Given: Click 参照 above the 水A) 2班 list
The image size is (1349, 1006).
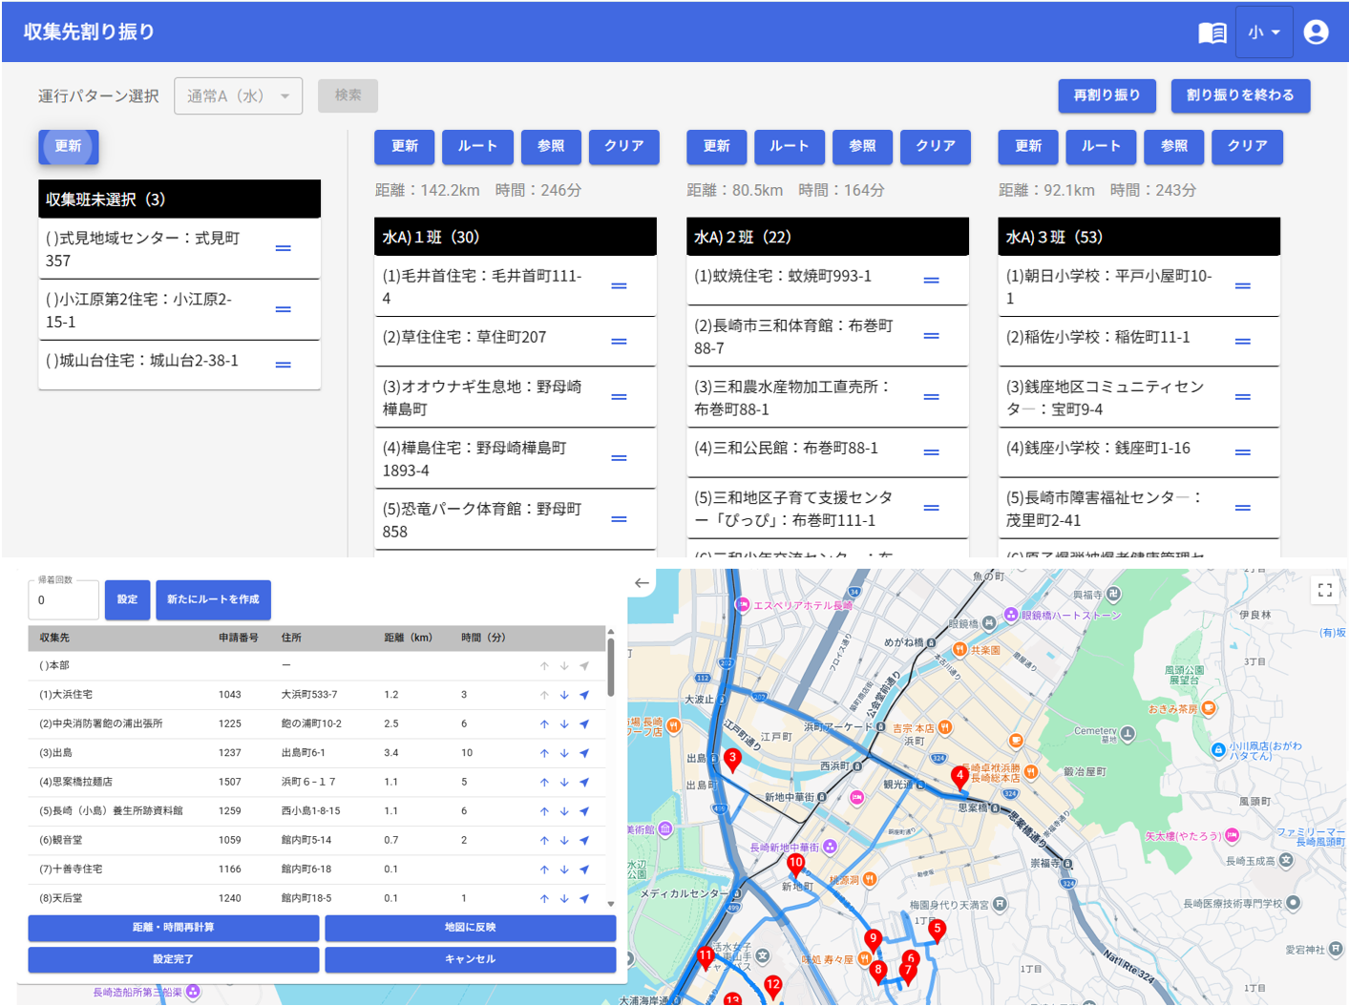Looking at the screenshot, I should coord(862,146).
